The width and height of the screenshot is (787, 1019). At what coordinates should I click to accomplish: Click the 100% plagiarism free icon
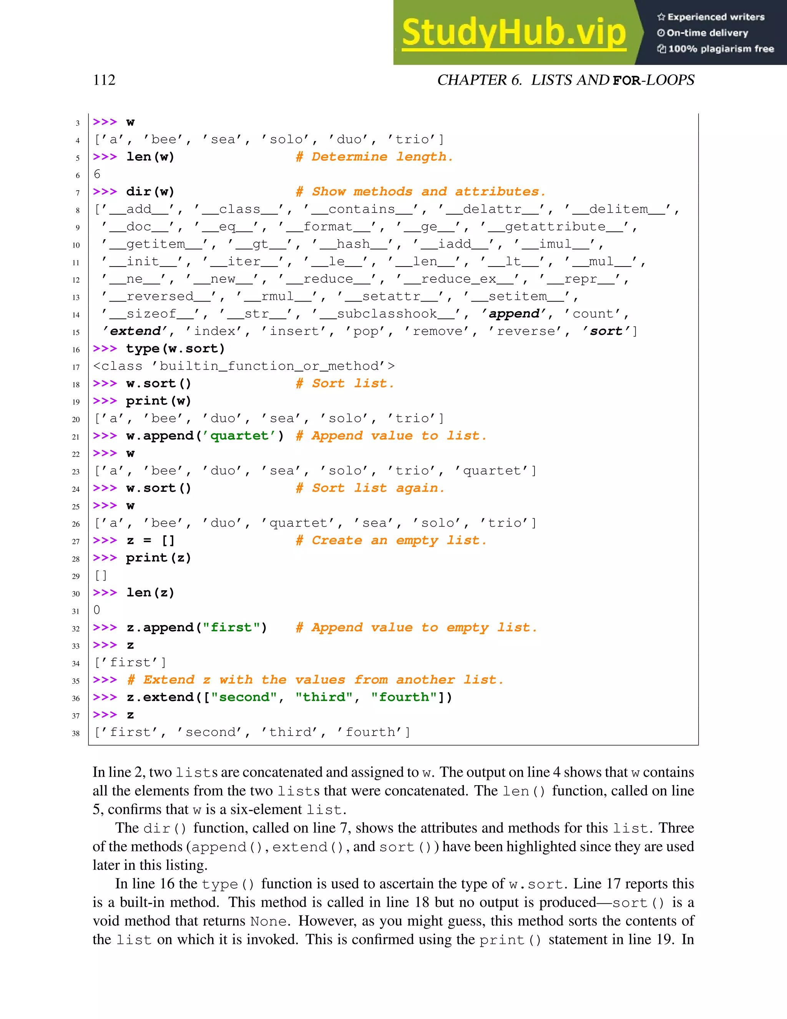(x=662, y=49)
